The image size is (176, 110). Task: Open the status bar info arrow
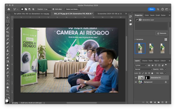(44, 103)
